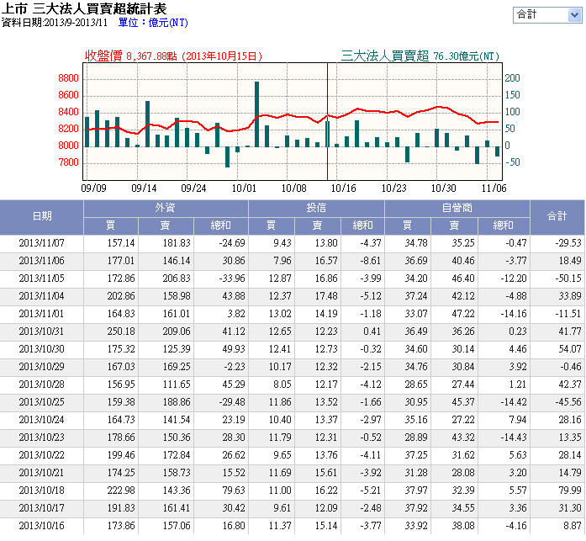Click investment trust net value -8.61

tap(371, 261)
